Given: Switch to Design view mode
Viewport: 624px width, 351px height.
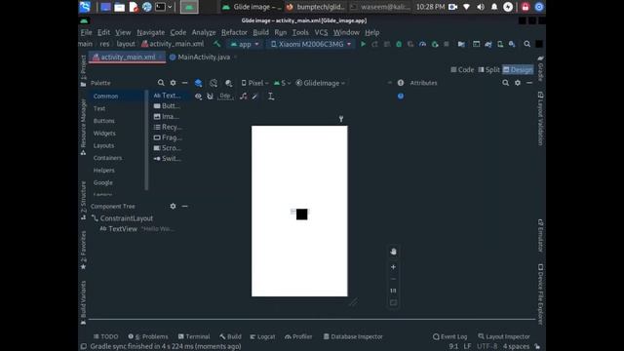Looking at the screenshot, I should (x=518, y=69).
